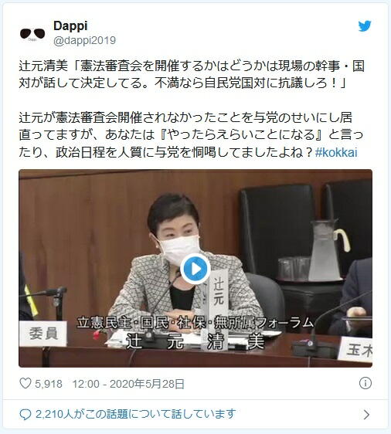
Task: Open the Dappi display name profile
Action: click(70, 26)
